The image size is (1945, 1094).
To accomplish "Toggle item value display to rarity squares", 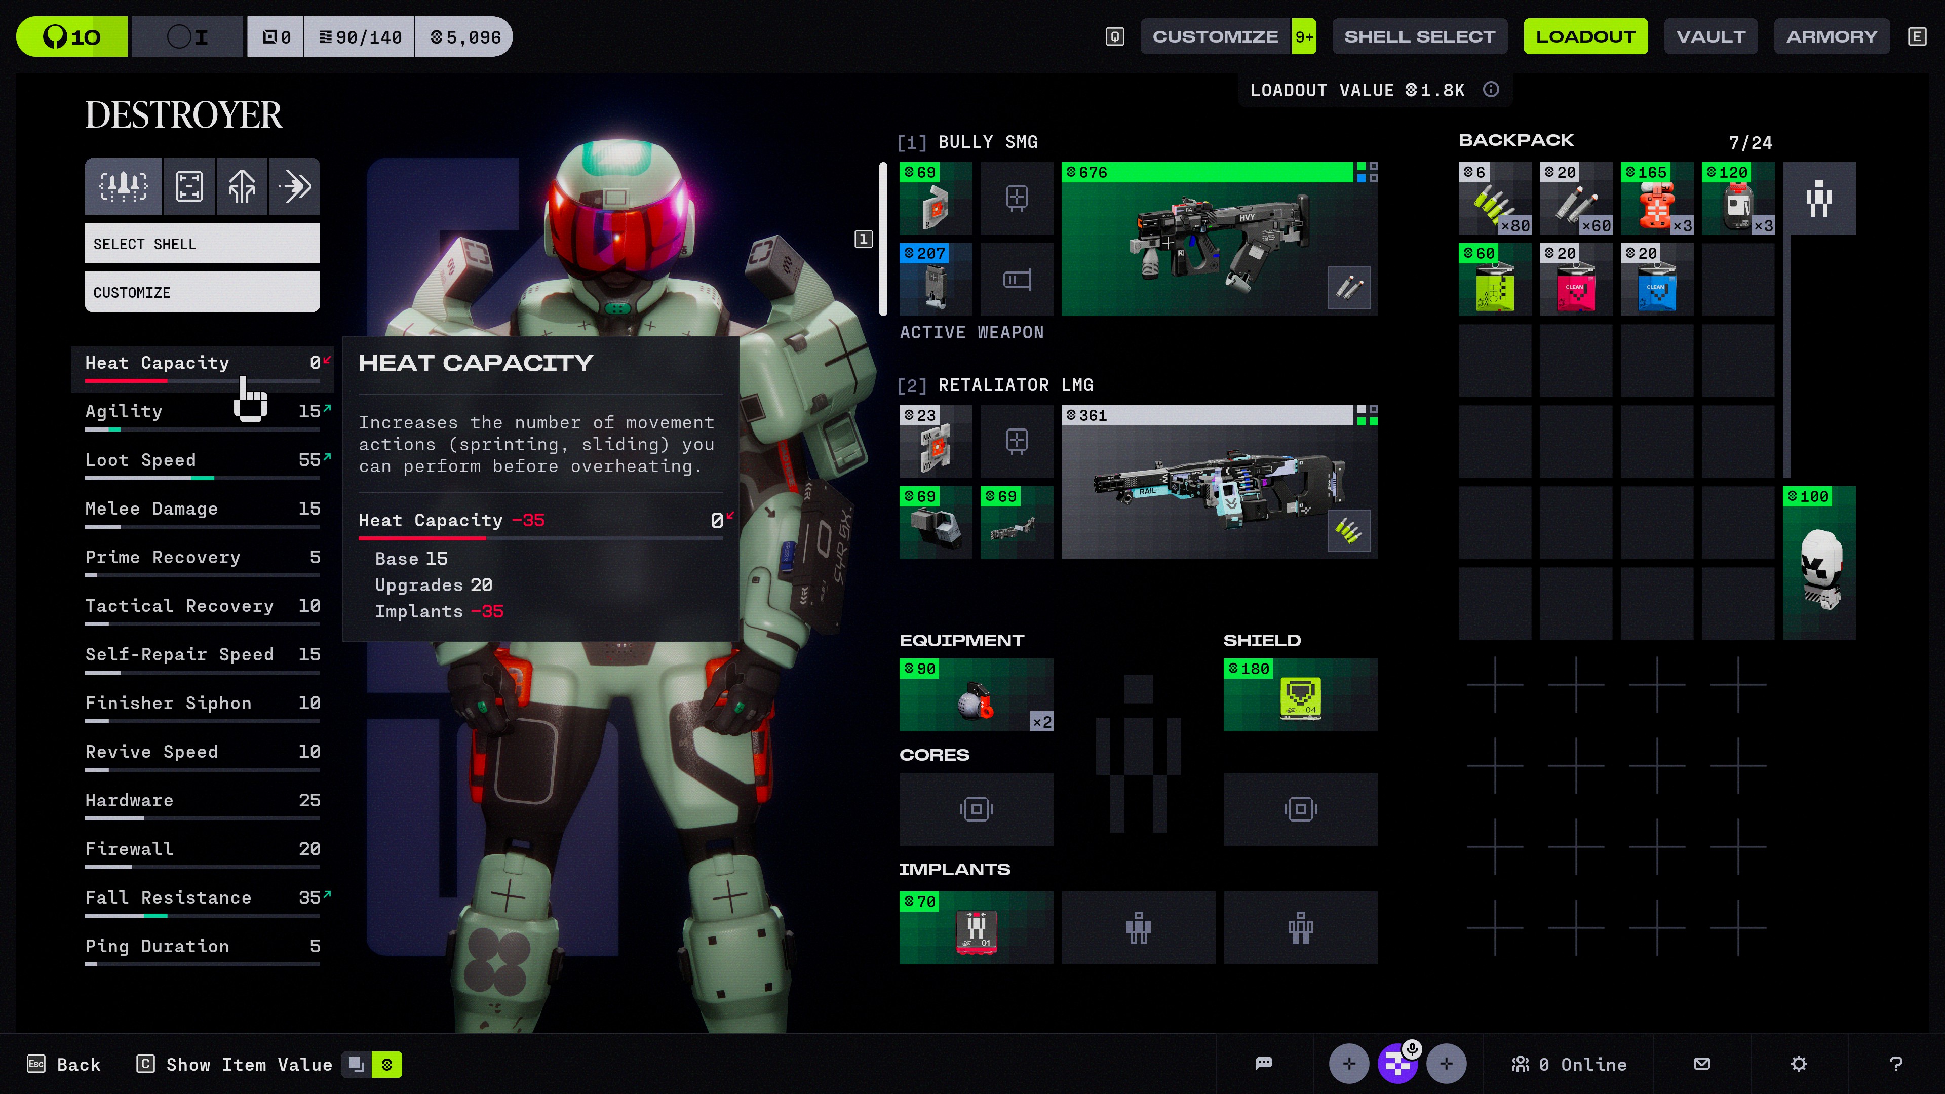I will (357, 1065).
